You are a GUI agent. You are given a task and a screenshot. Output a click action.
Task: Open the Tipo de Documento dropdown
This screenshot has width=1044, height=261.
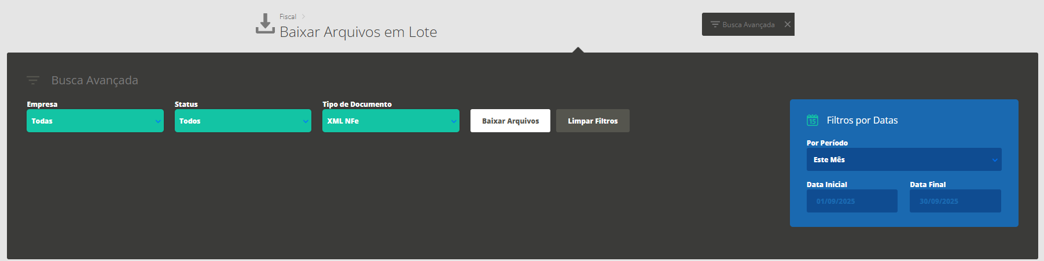point(391,121)
